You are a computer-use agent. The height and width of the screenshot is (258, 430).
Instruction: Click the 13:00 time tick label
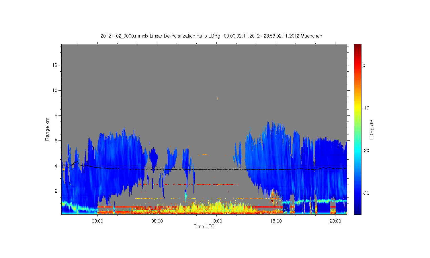216,221
